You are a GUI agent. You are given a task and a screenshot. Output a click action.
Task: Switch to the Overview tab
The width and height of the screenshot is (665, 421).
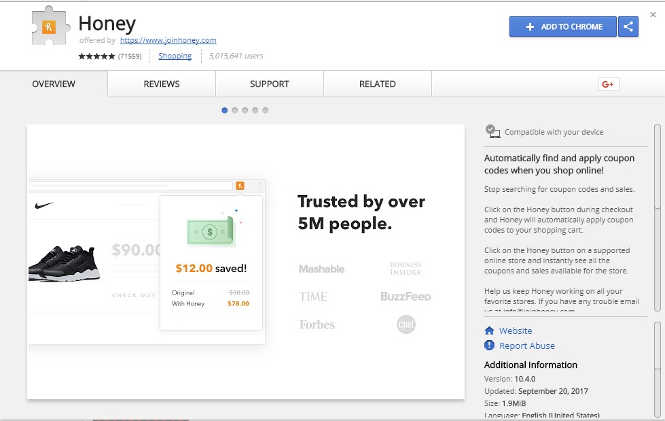click(54, 84)
